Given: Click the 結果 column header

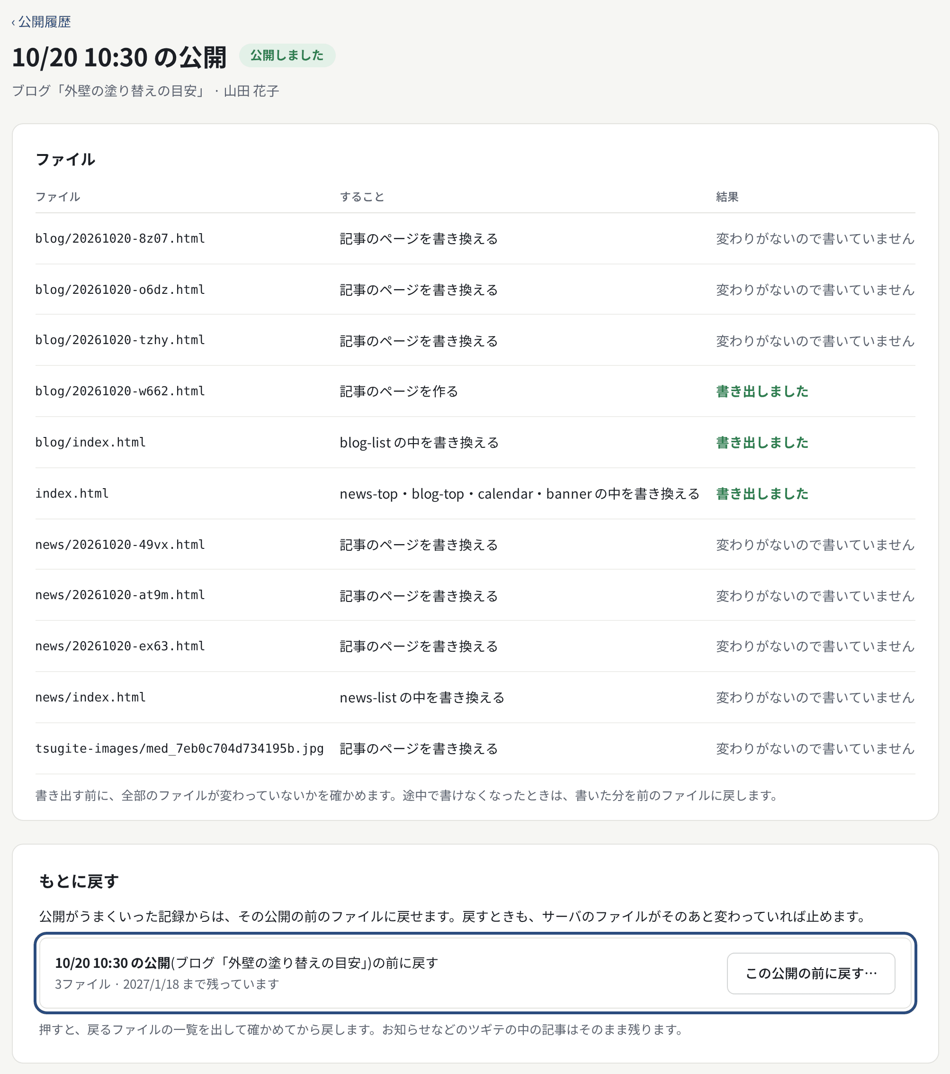Looking at the screenshot, I should 727,197.
